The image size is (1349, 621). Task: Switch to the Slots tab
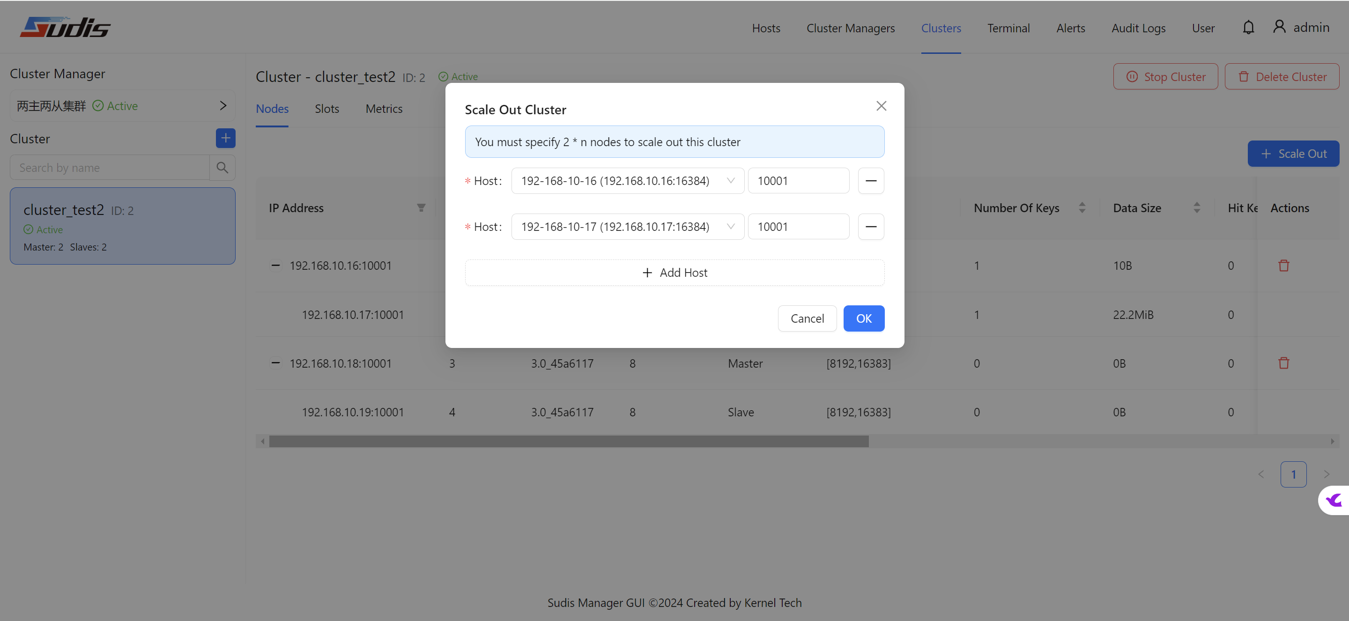[327, 109]
